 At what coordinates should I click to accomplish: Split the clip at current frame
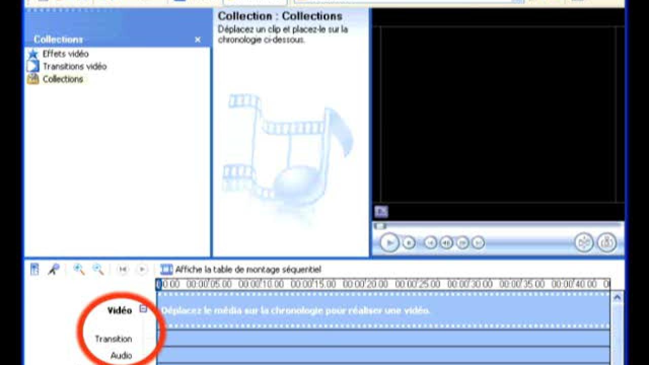pyautogui.click(x=585, y=243)
